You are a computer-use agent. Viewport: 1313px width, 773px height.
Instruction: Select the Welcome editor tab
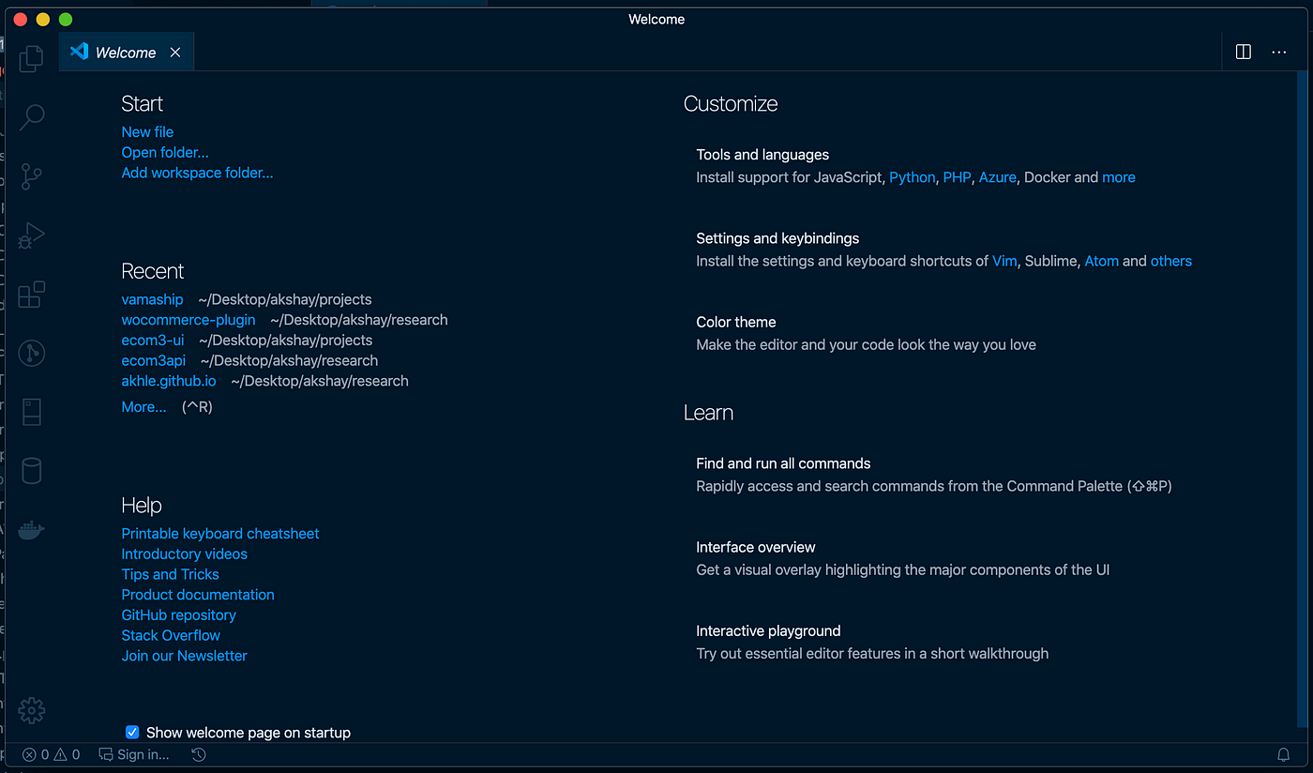tap(126, 53)
